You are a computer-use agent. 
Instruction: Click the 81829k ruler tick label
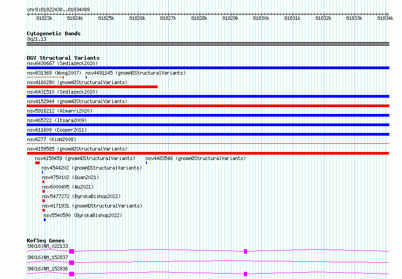coord(230,18)
